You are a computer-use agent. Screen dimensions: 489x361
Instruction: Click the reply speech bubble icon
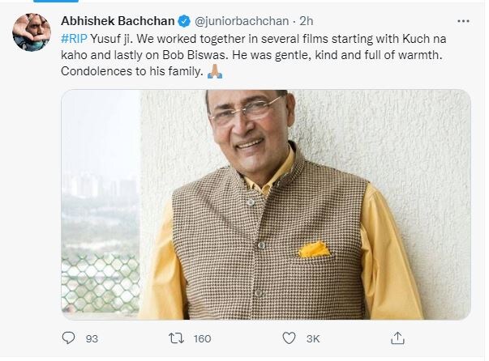(69, 337)
